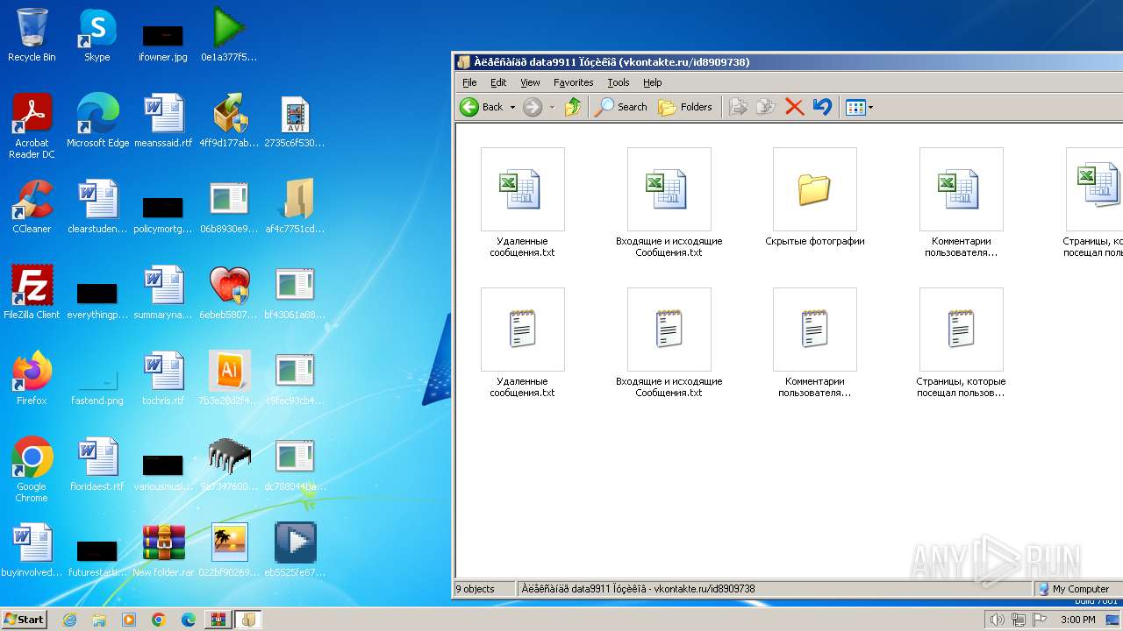Image resolution: width=1123 pixels, height=631 pixels.
Task: Select fastend.png desktop file
Action: pyautogui.click(x=97, y=386)
